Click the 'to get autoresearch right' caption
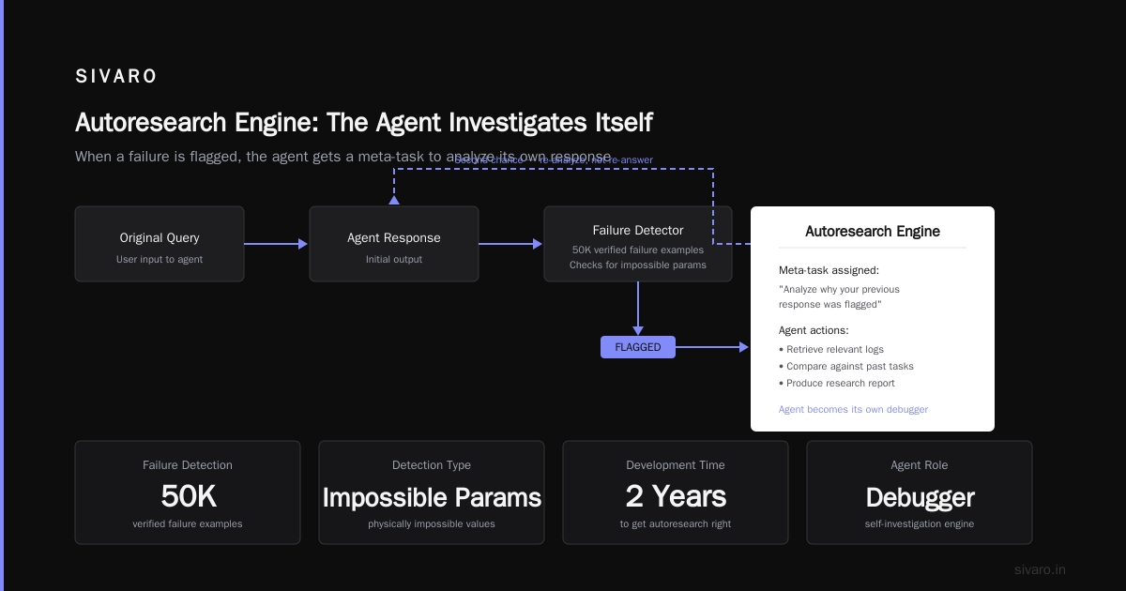Viewport: 1126px width, 591px height. 676,523
